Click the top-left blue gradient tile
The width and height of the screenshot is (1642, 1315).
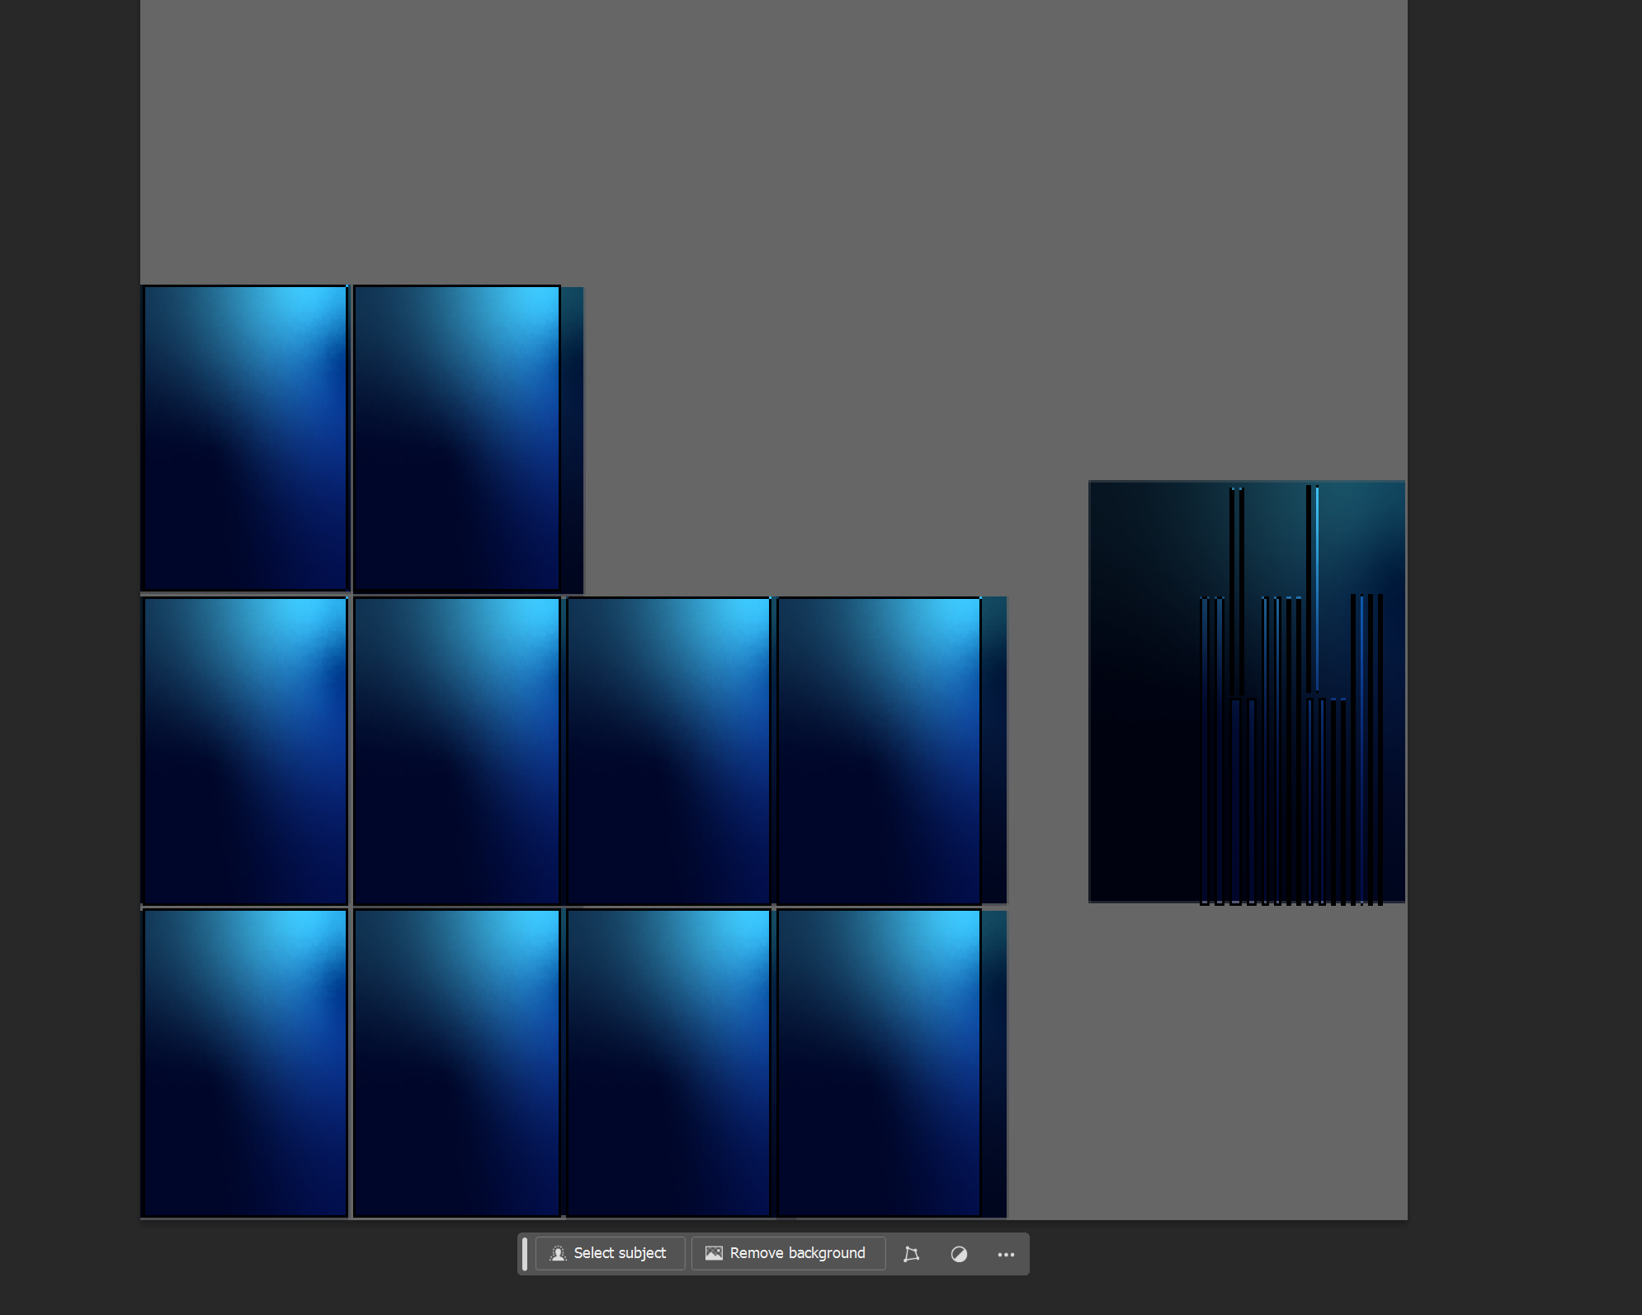point(245,438)
